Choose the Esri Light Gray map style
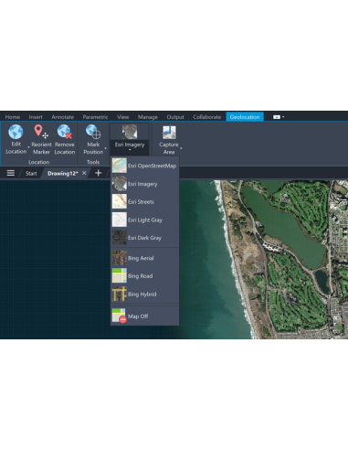Image resolution: width=348 pixels, height=450 pixels. (x=144, y=220)
